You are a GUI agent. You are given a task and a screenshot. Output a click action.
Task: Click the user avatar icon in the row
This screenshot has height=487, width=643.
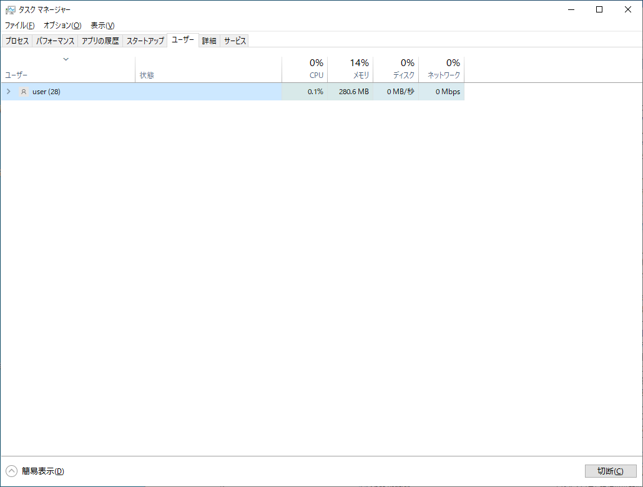pos(24,92)
